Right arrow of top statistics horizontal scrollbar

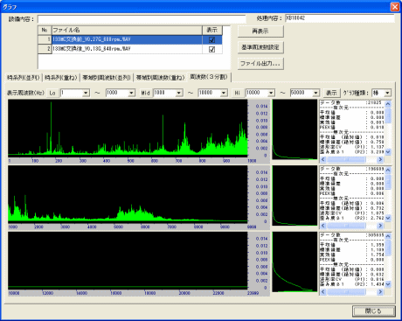coord(380,159)
